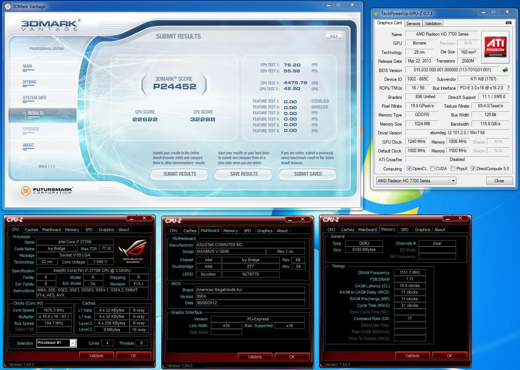Open the Processor #1 selection dropdown
Screen dimensions: 520x370
[56, 343]
